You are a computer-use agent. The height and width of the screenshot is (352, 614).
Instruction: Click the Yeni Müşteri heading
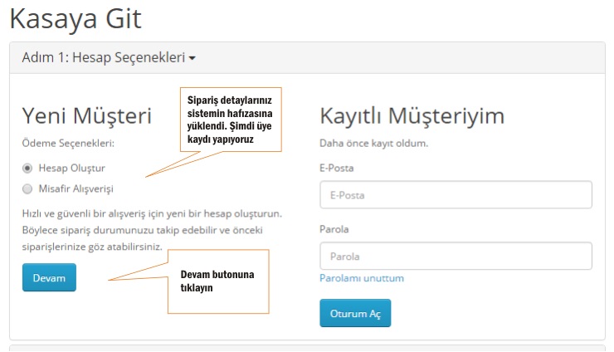click(86, 115)
